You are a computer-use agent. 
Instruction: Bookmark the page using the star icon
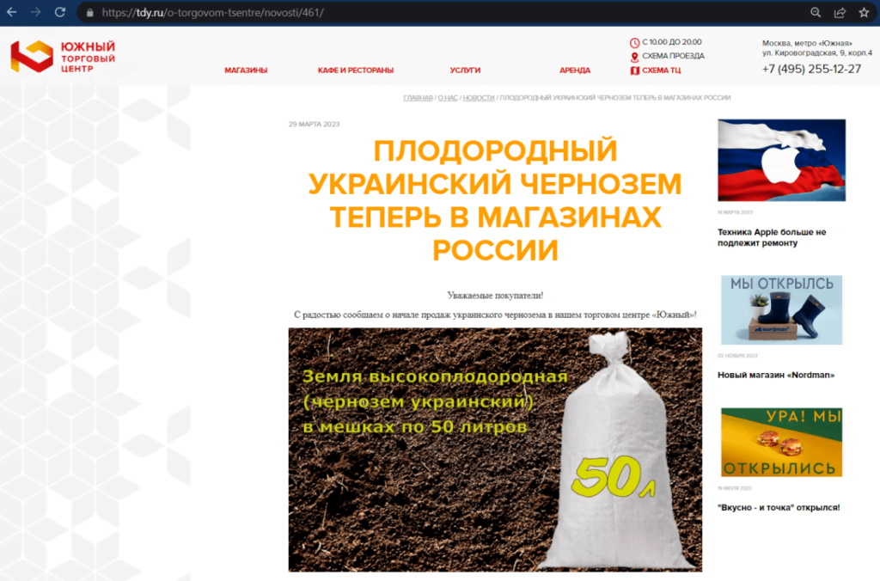click(864, 12)
